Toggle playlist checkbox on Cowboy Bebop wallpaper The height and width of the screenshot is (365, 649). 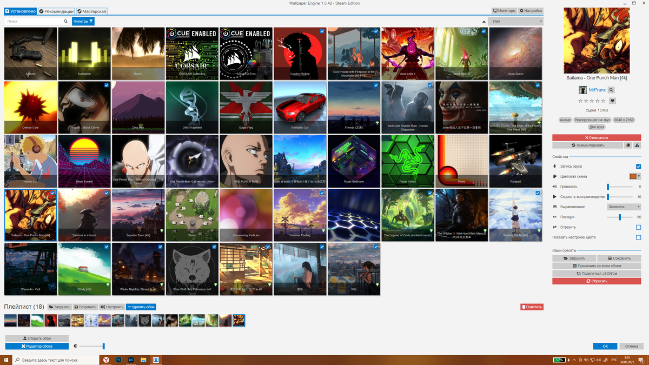(x=322, y=31)
